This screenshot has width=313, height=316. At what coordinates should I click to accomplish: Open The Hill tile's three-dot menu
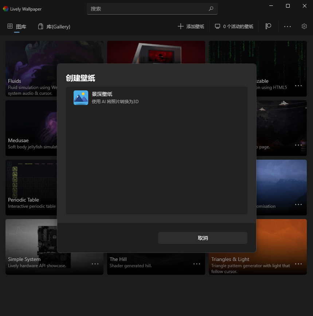(197, 264)
